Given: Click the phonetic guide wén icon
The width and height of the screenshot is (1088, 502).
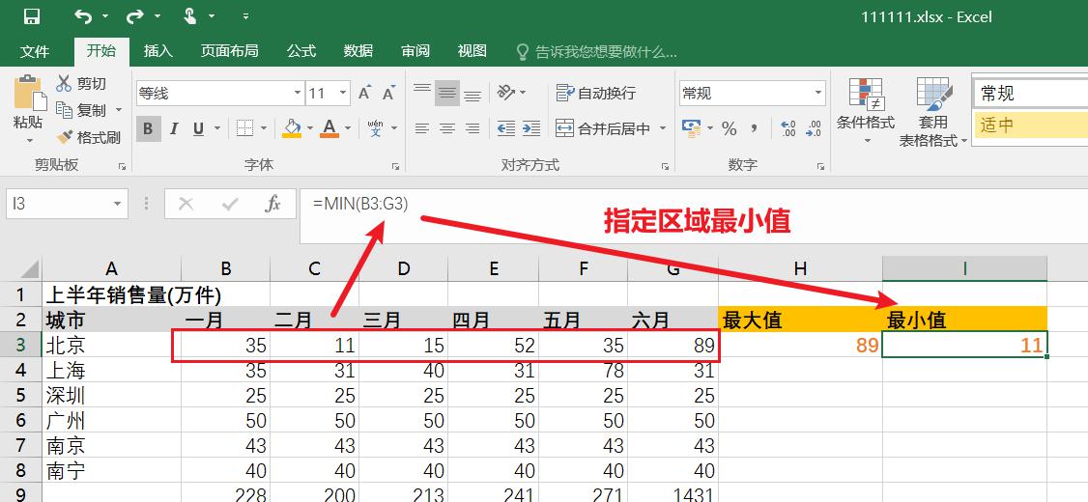Looking at the screenshot, I should point(375,128).
